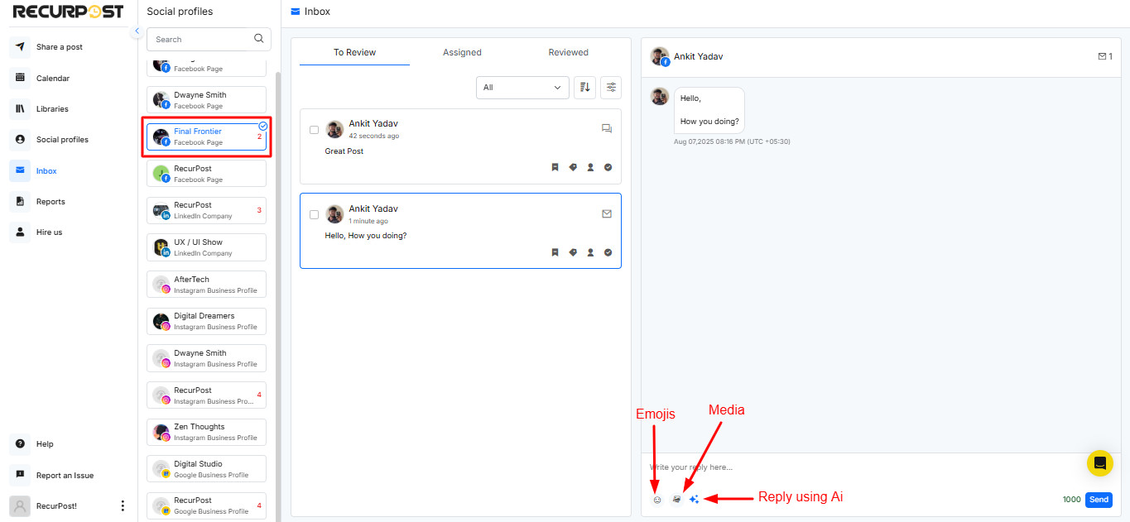The height and width of the screenshot is (522, 1130).
Task: Select the checkbox on "Hello, How you doing?" message
Action: [x=314, y=215]
